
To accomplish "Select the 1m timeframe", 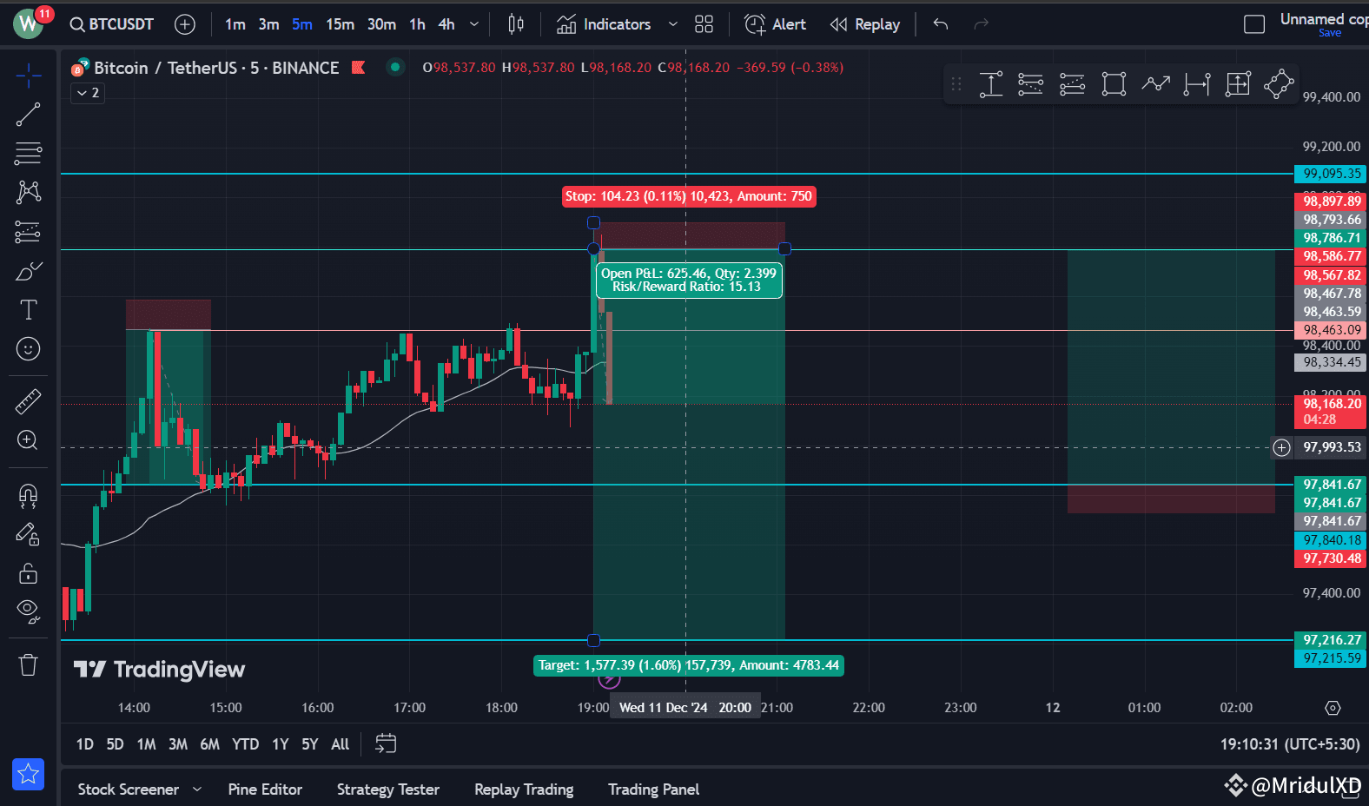I will [235, 24].
